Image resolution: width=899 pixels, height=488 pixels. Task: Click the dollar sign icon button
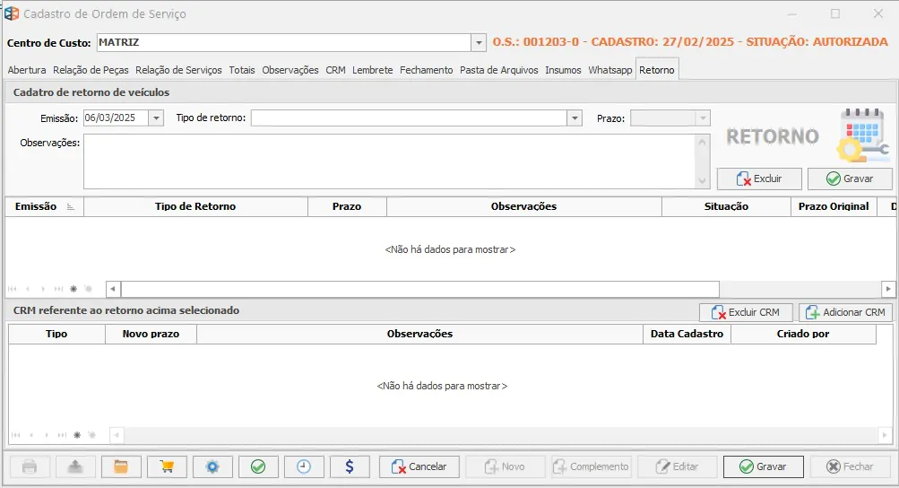(350, 466)
